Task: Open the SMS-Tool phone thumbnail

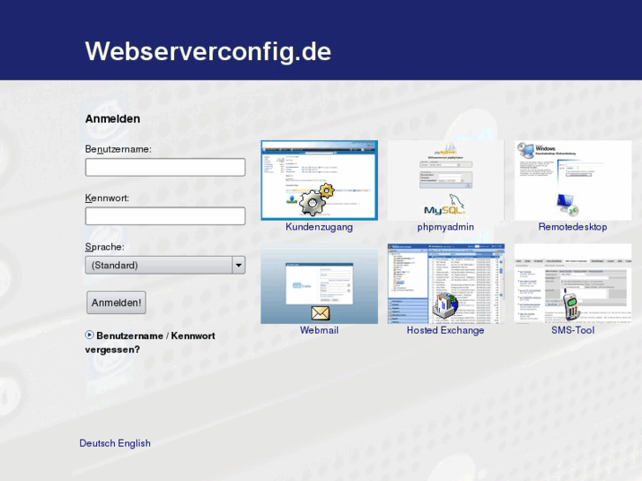Action: tap(573, 283)
